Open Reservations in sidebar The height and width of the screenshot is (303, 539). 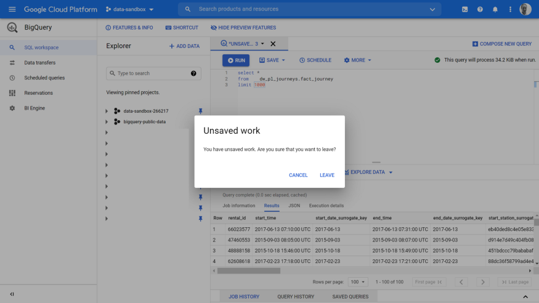click(x=49, y=93)
